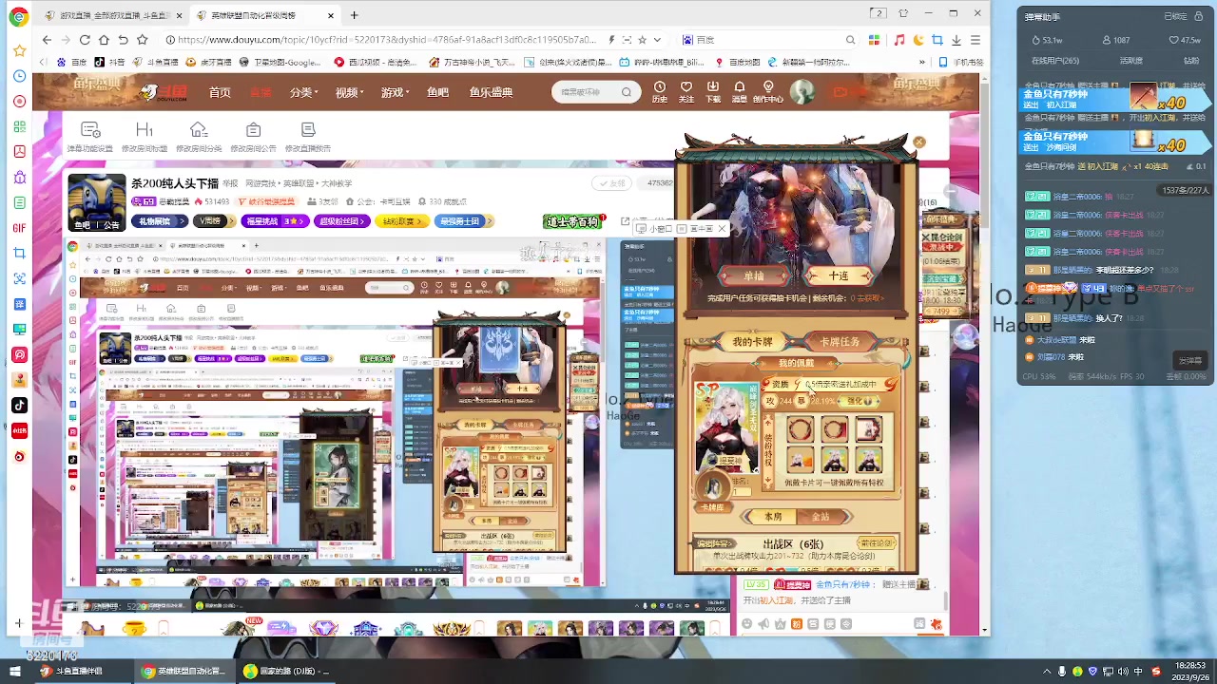
Task: Open the 首页 nav item on Douyu
Action: [x=220, y=92]
